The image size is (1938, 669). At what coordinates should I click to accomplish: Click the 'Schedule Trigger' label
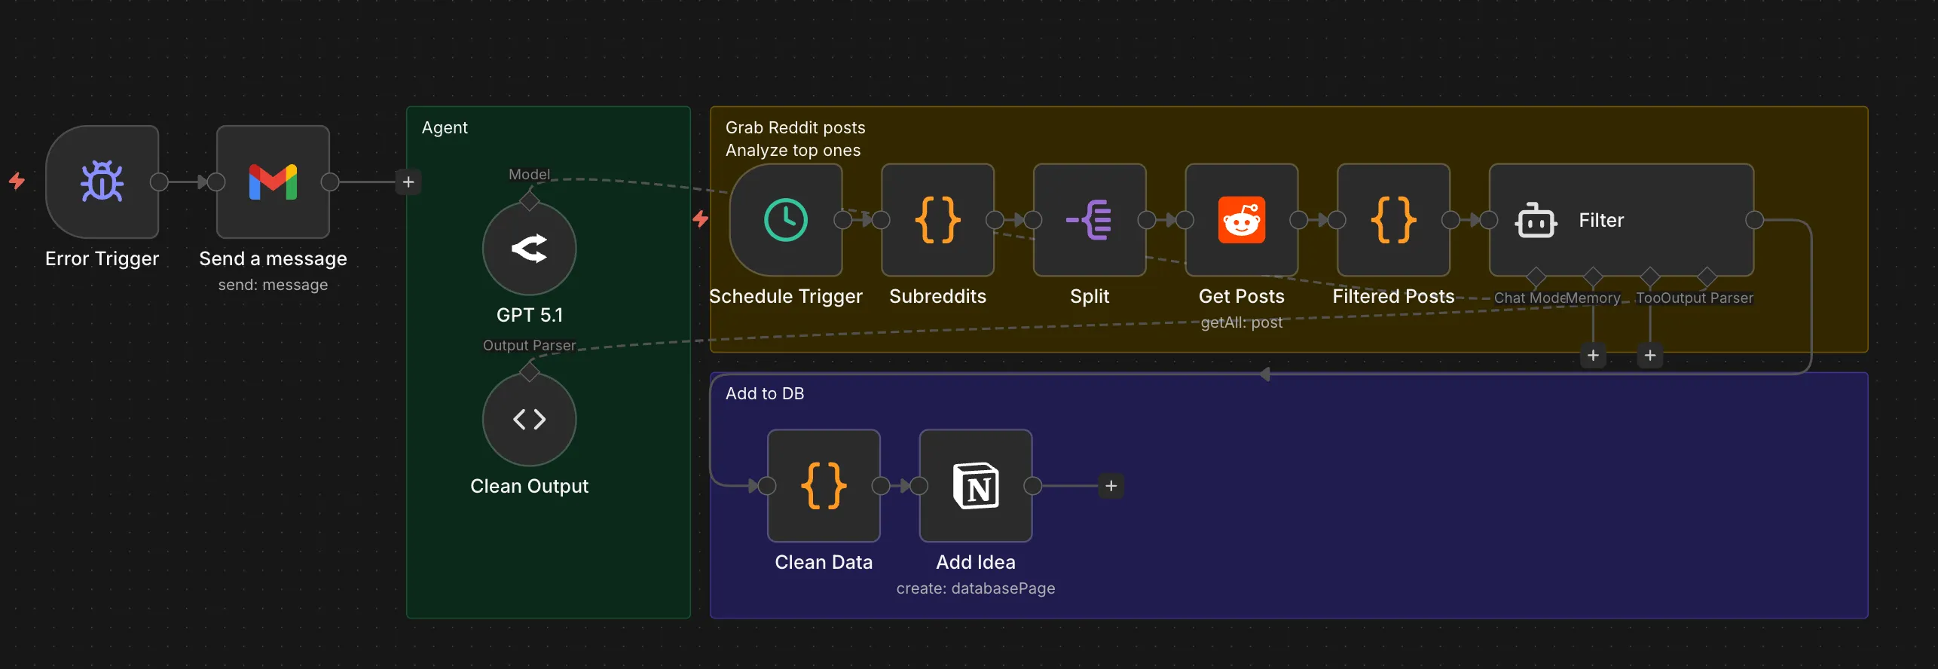coord(786,296)
